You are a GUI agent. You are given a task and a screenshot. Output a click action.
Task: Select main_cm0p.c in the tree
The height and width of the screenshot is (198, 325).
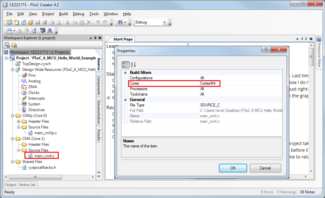point(46,133)
